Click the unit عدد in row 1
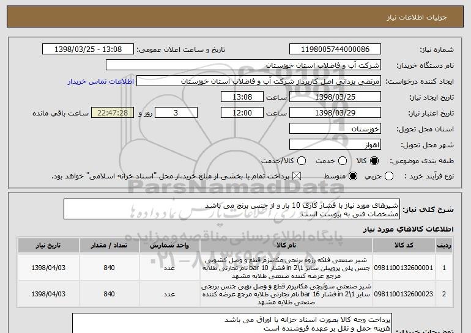The width and height of the screenshot is (471, 333). point(169,268)
